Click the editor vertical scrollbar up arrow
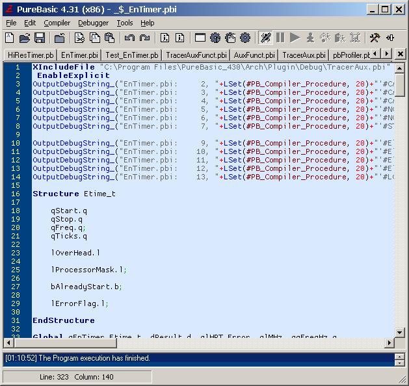 coord(400,68)
